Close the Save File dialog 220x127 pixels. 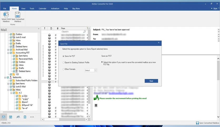point(159,43)
